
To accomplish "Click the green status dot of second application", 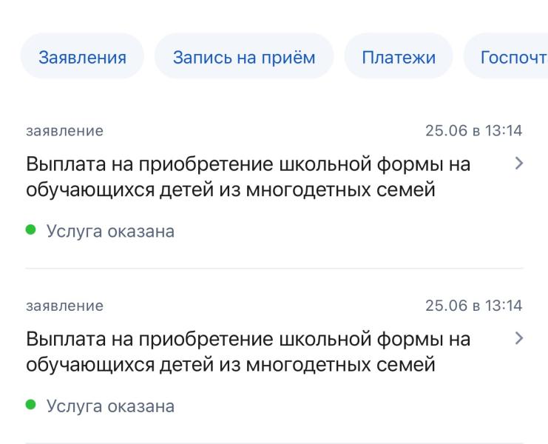I will click(31, 405).
